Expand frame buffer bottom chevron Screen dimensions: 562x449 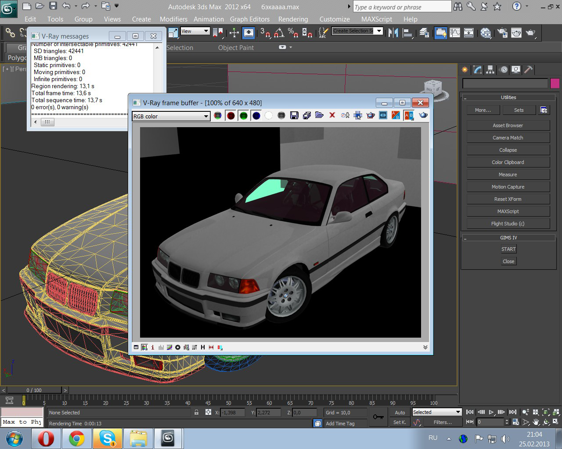tap(425, 347)
